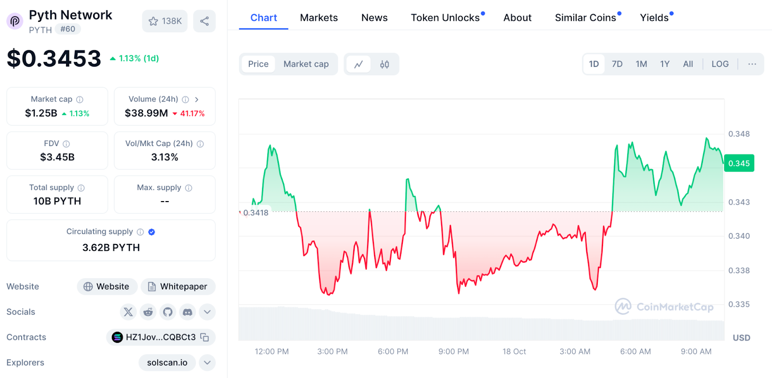Expand more socials dropdown
The image size is (772, 378).
point(207,312)
